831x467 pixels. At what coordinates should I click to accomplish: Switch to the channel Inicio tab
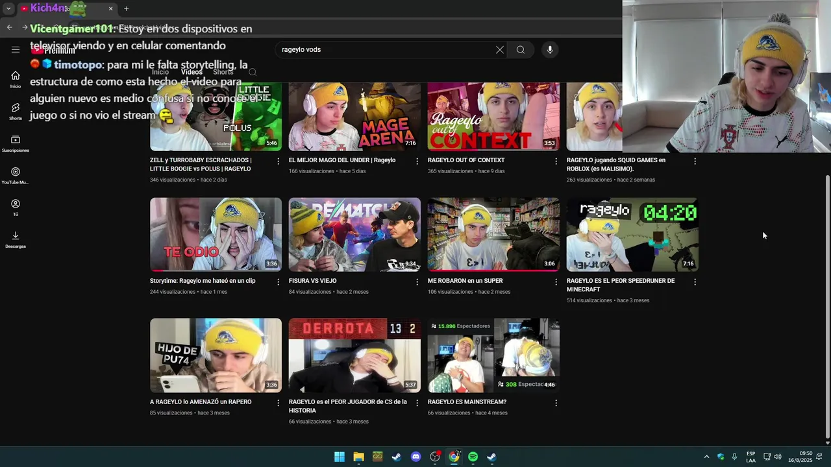160,72
